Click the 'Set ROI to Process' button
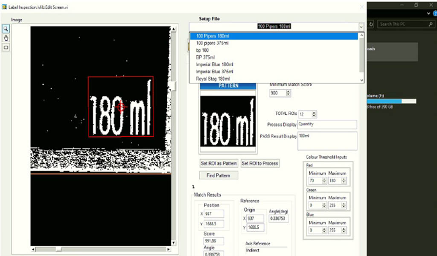 coord(260,163)
